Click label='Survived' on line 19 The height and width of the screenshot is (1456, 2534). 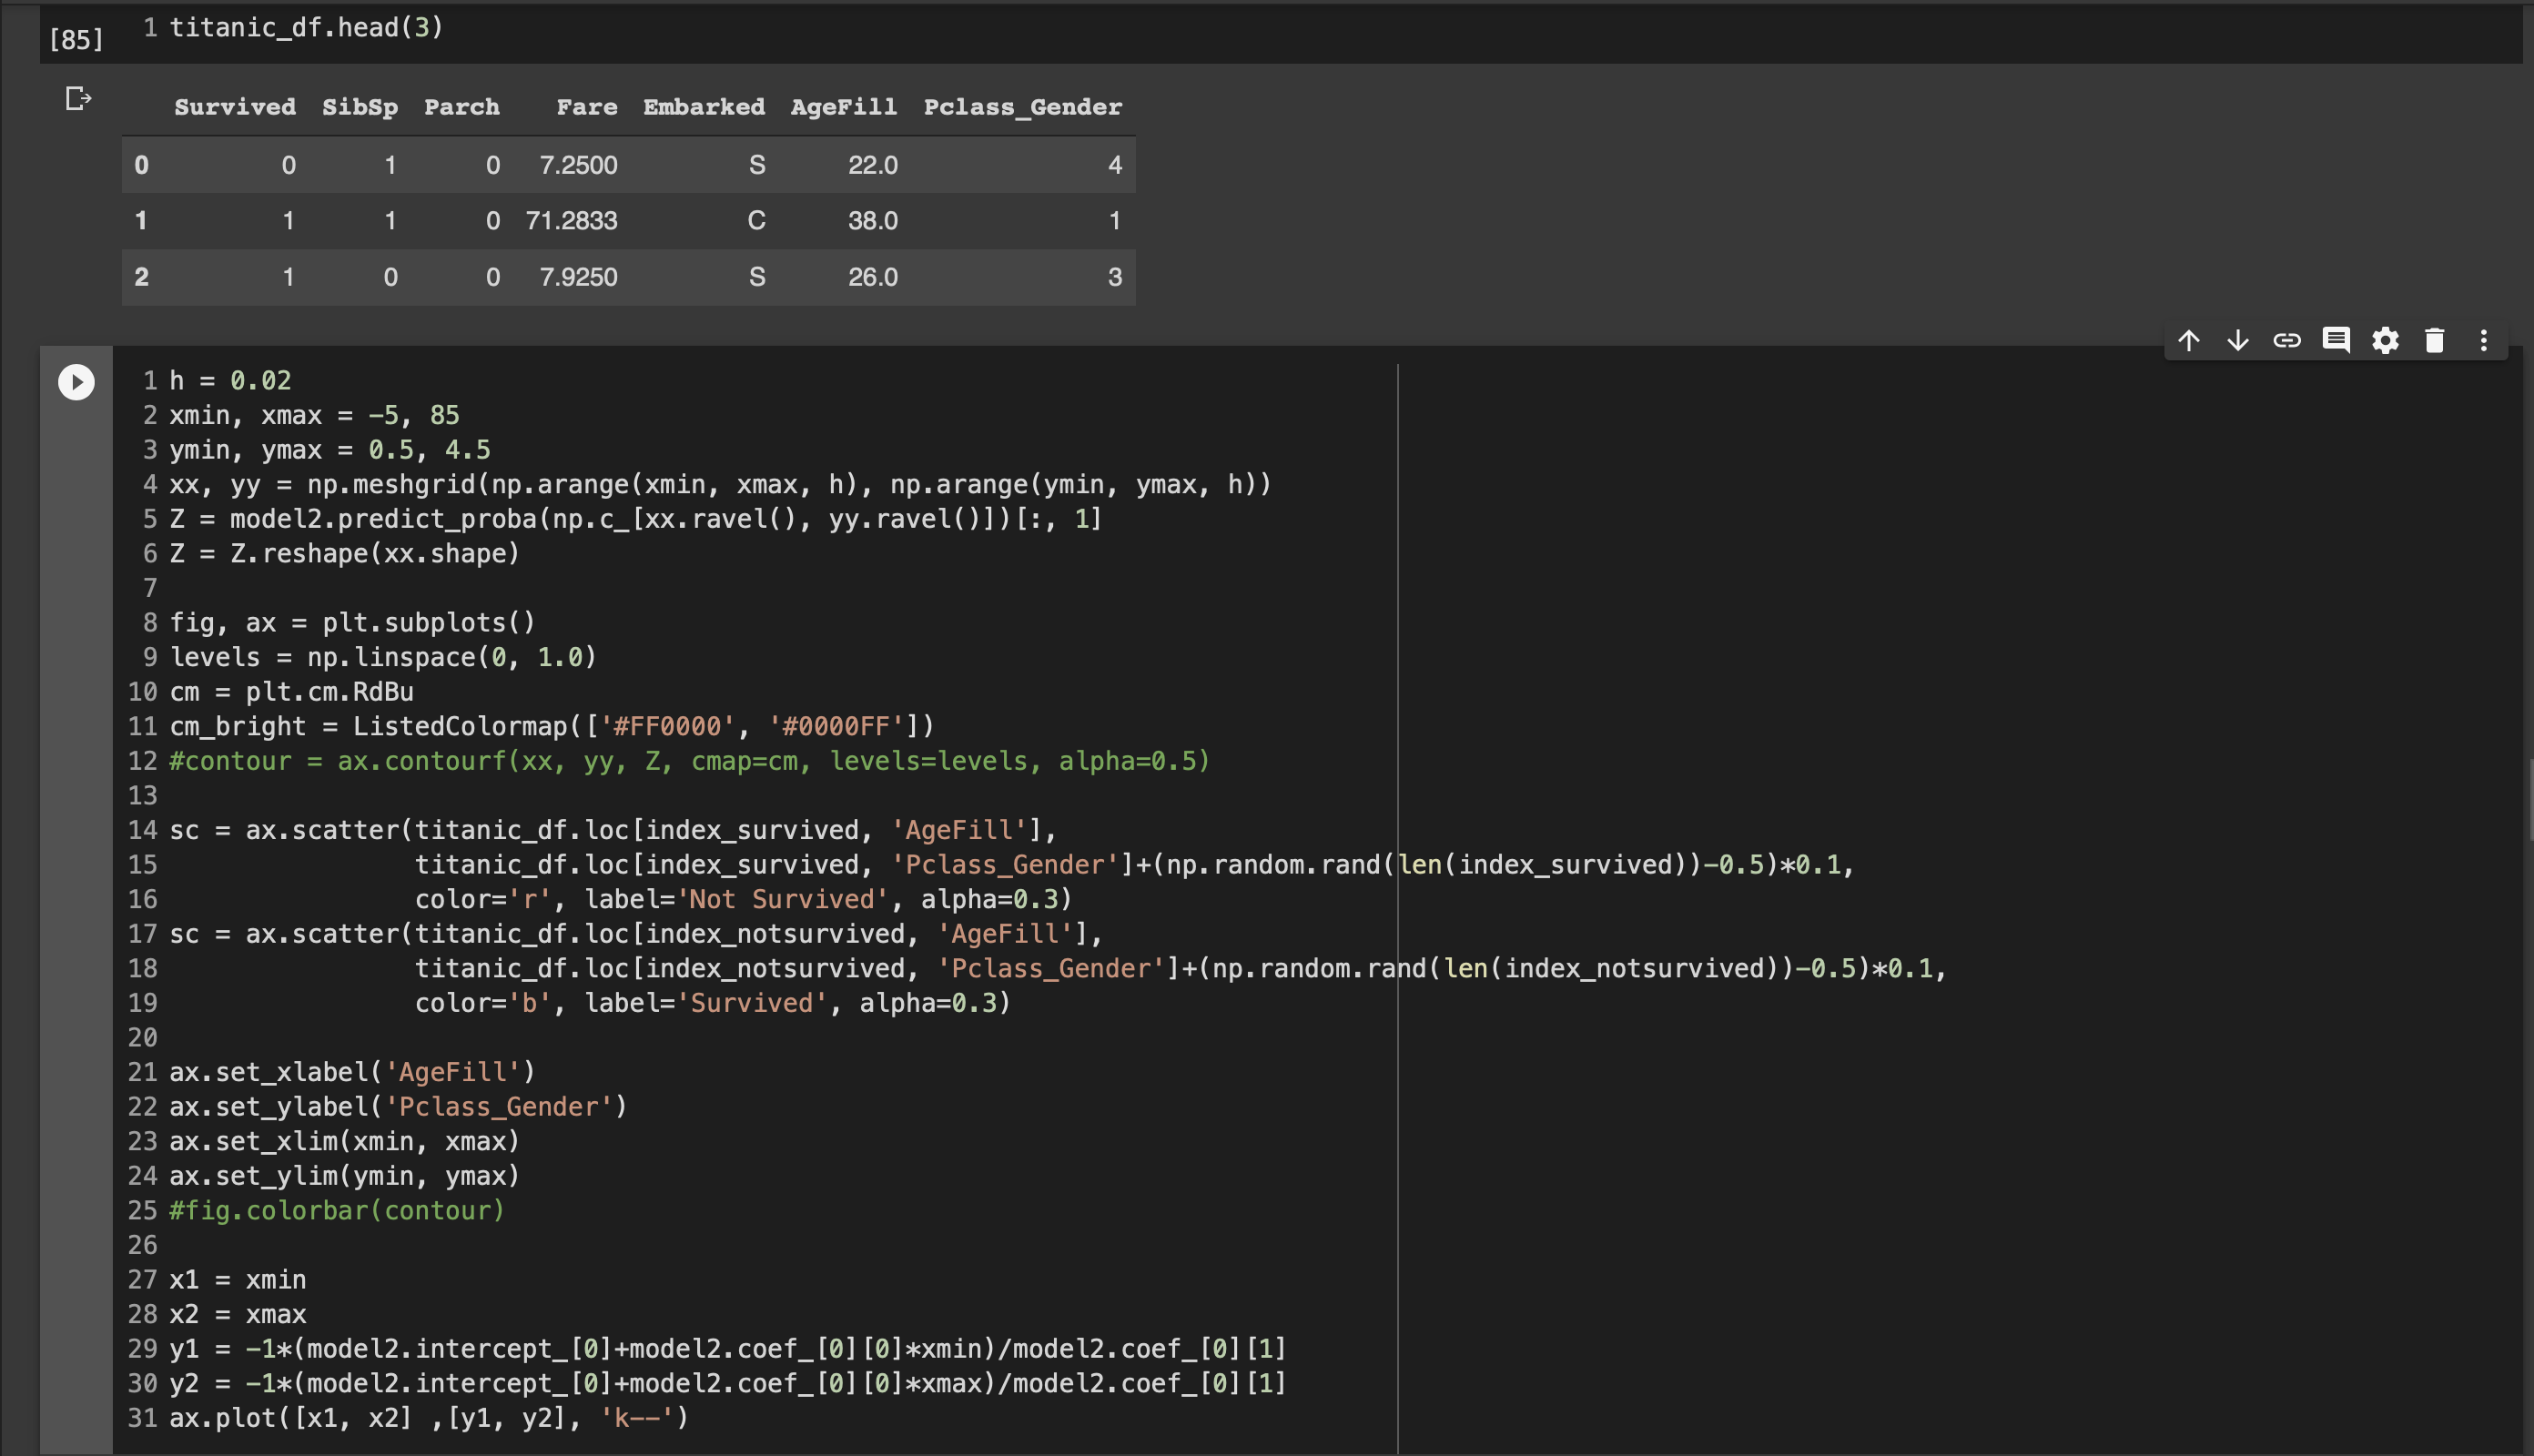click(x=706, y=1003)
